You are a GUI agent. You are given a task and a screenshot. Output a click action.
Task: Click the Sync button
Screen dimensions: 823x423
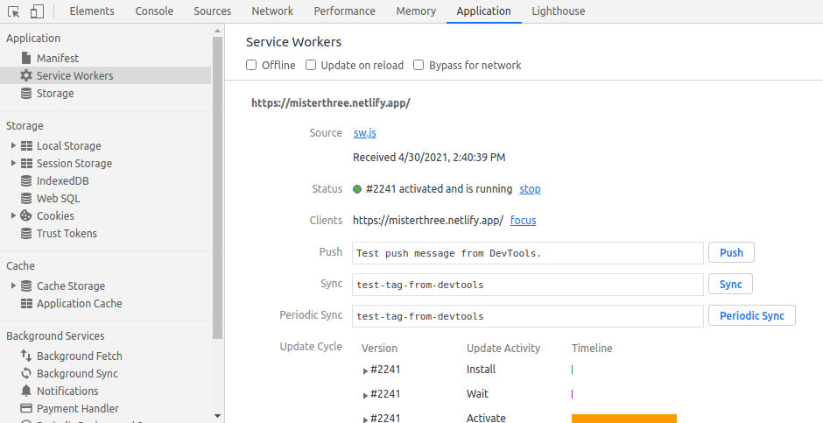[x=730, y=284]
